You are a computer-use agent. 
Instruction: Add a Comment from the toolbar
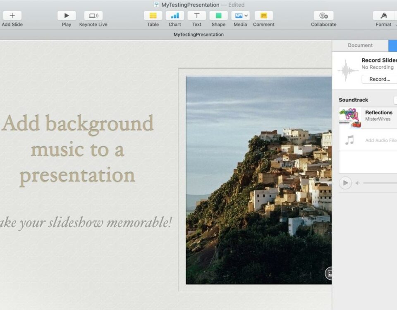pyautogui.click(x=263, y=16)
